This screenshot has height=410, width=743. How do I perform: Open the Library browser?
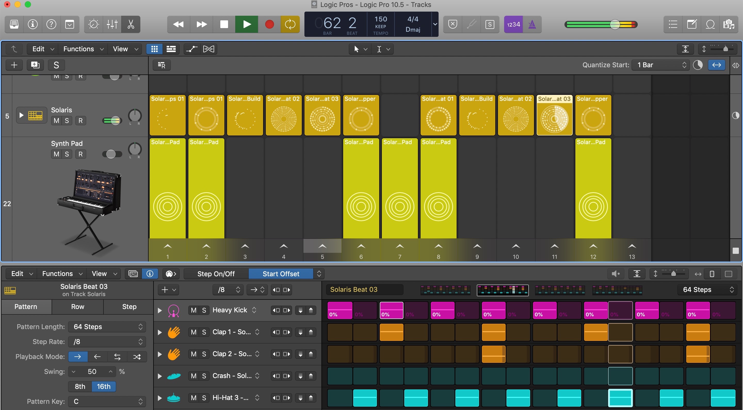point(14,24)
